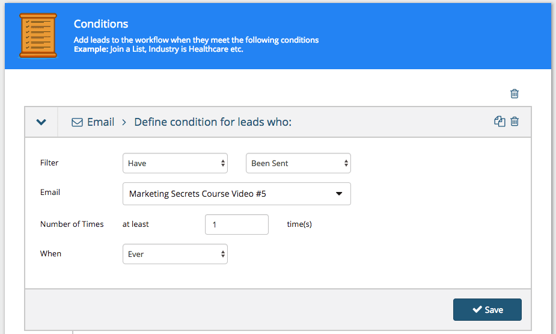556x334 pixels.
Task: Duplicate the Email condition with the copy icon
Action: (x=499, y=122)
